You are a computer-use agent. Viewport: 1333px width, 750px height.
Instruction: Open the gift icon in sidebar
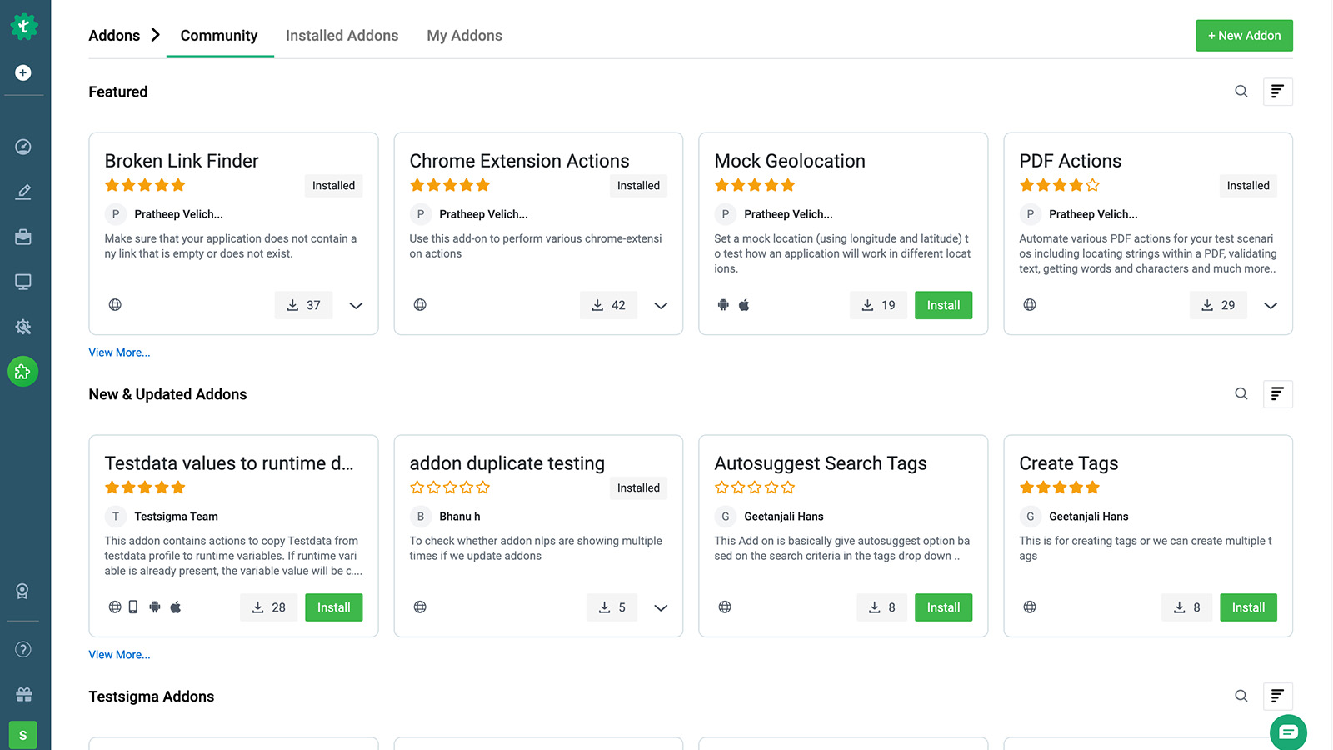23,694
